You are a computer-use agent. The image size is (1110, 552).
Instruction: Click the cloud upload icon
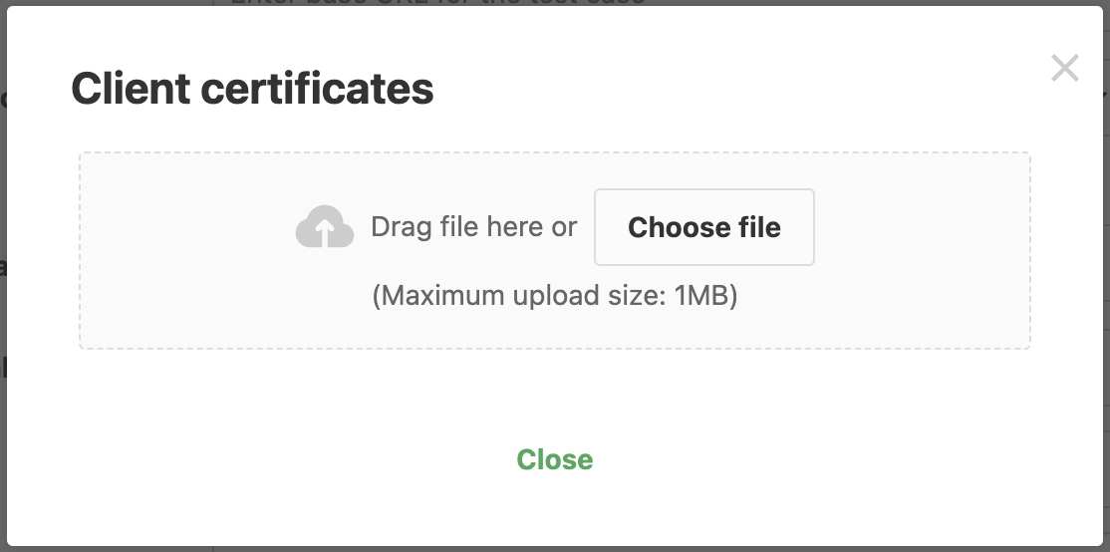click(x=325, y=226)
